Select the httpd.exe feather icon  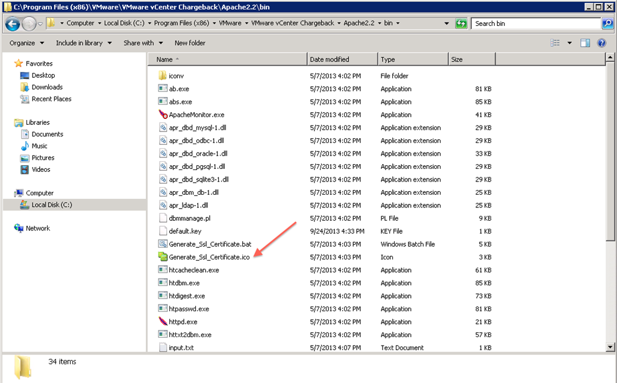(163, 321)
